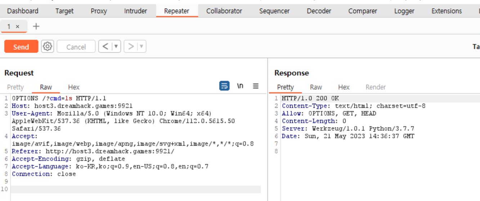Switch to the Proxy tab
Image resolution: width=480 pixels, height=201 pixels.
(99, 11)
